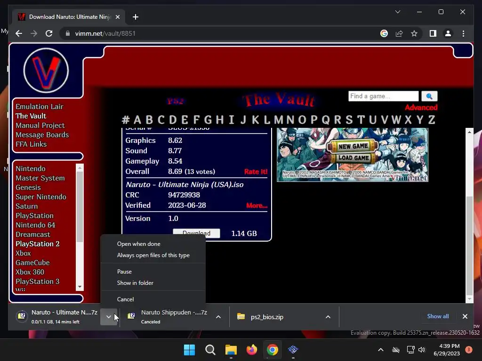This screenshot has width=482, height=361.
Task: Open FFA Links
Action: tap(31, 144)
